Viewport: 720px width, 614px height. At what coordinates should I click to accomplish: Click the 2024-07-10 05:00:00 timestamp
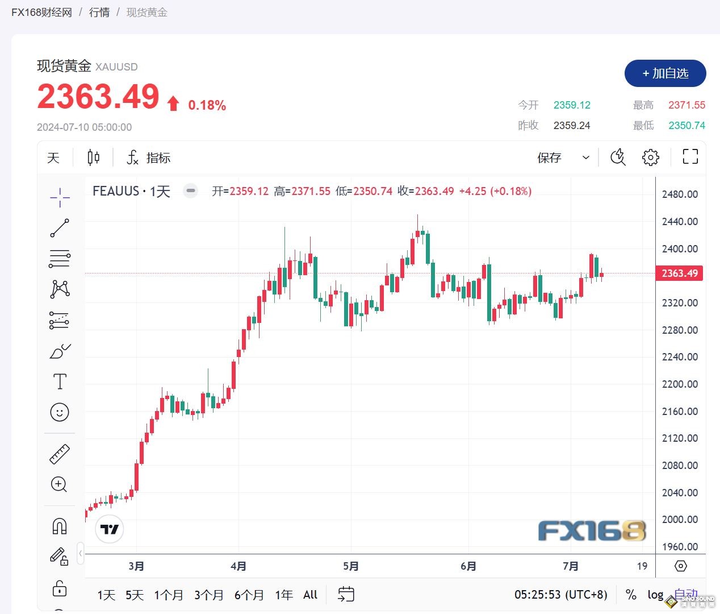click(x=84, y=127)
